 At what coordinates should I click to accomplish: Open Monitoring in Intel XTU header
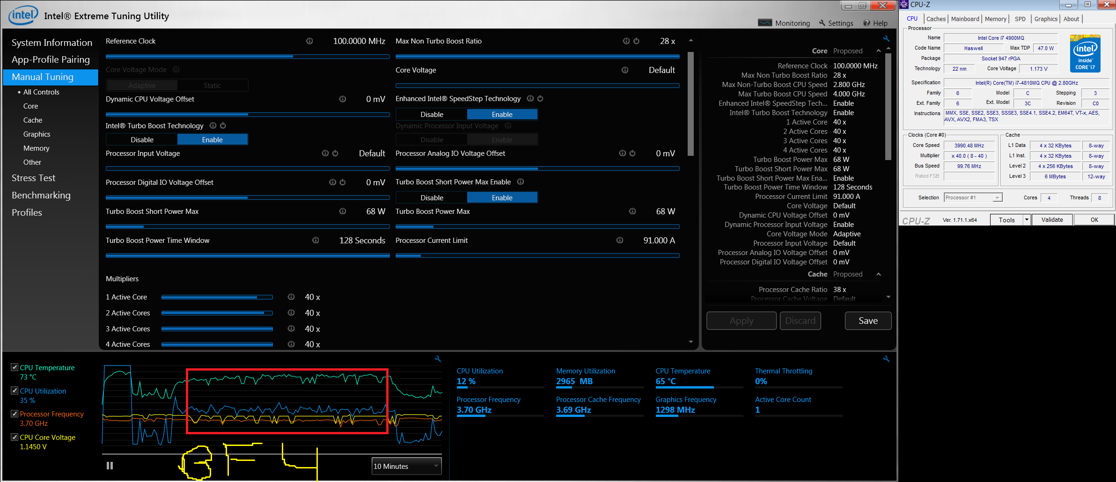click(x=784, y=23)
